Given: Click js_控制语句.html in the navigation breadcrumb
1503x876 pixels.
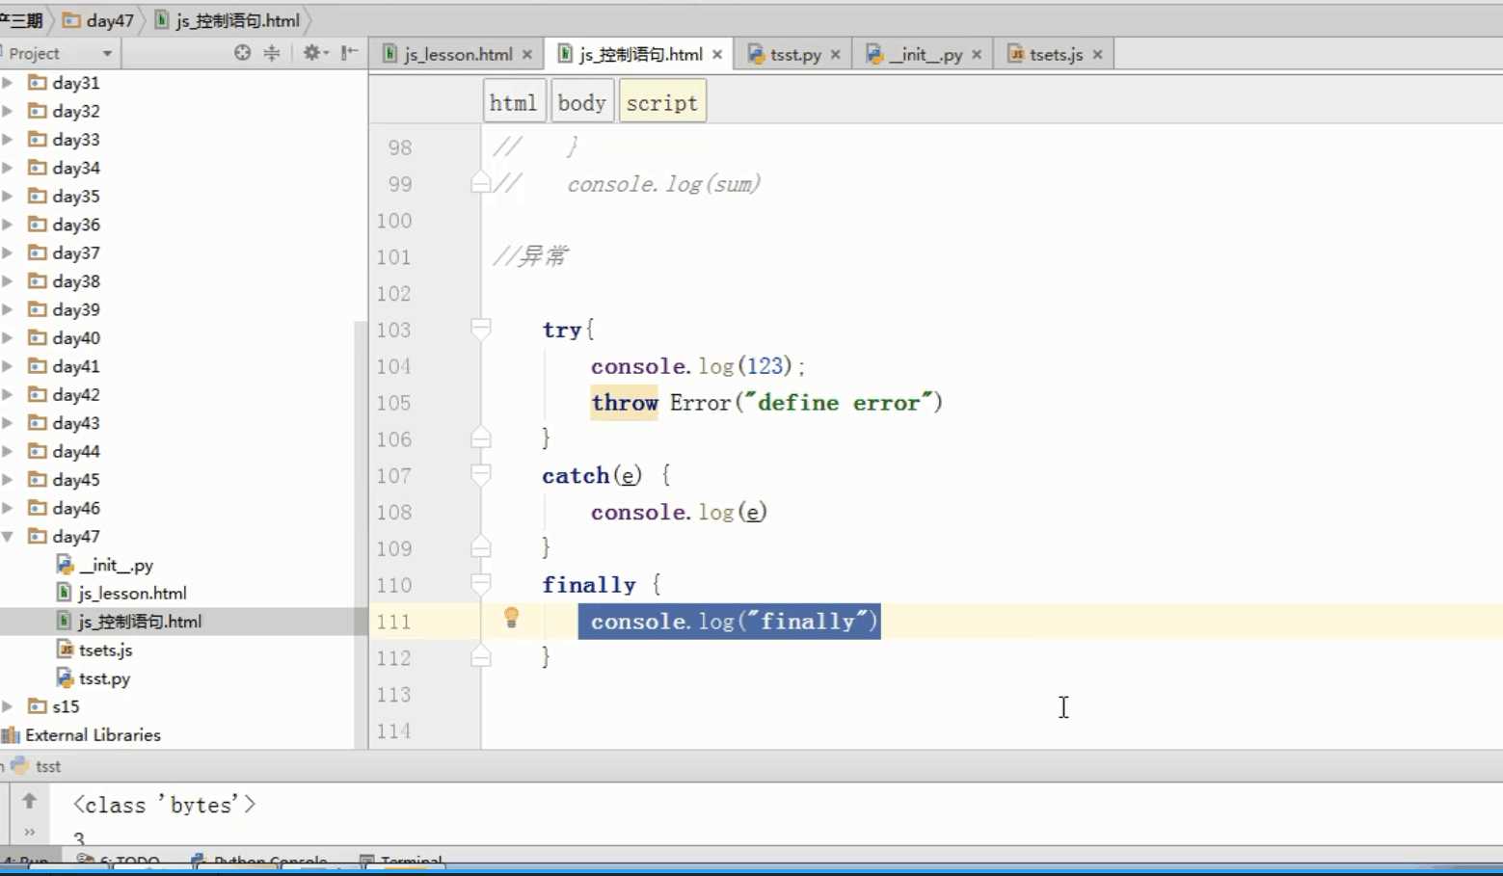Looking at the screenshot, I should [x=238, y=20].
